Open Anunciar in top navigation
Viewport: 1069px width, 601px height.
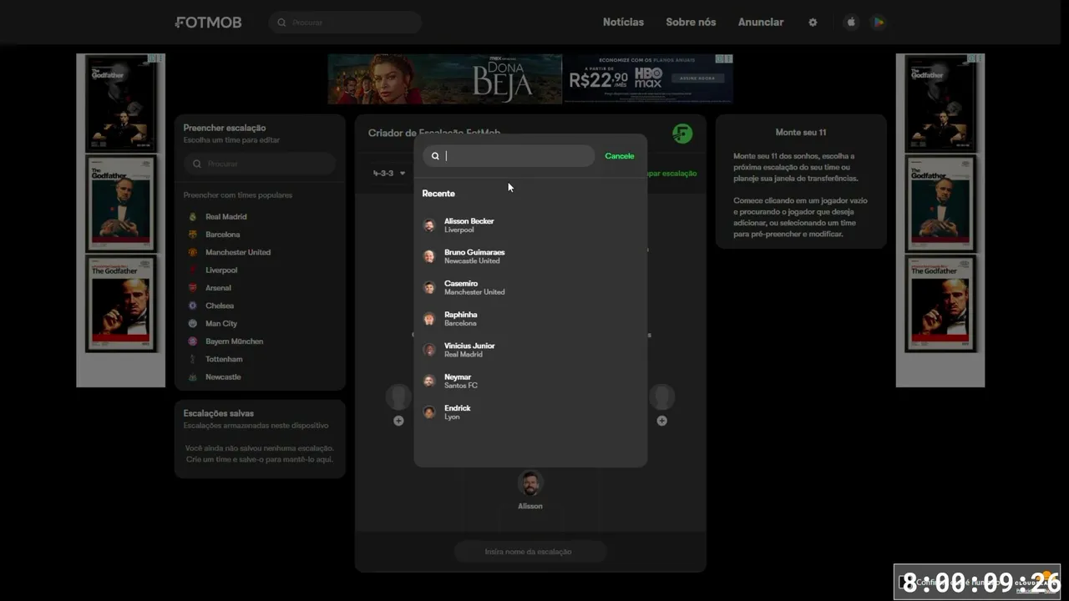point(761,23)
